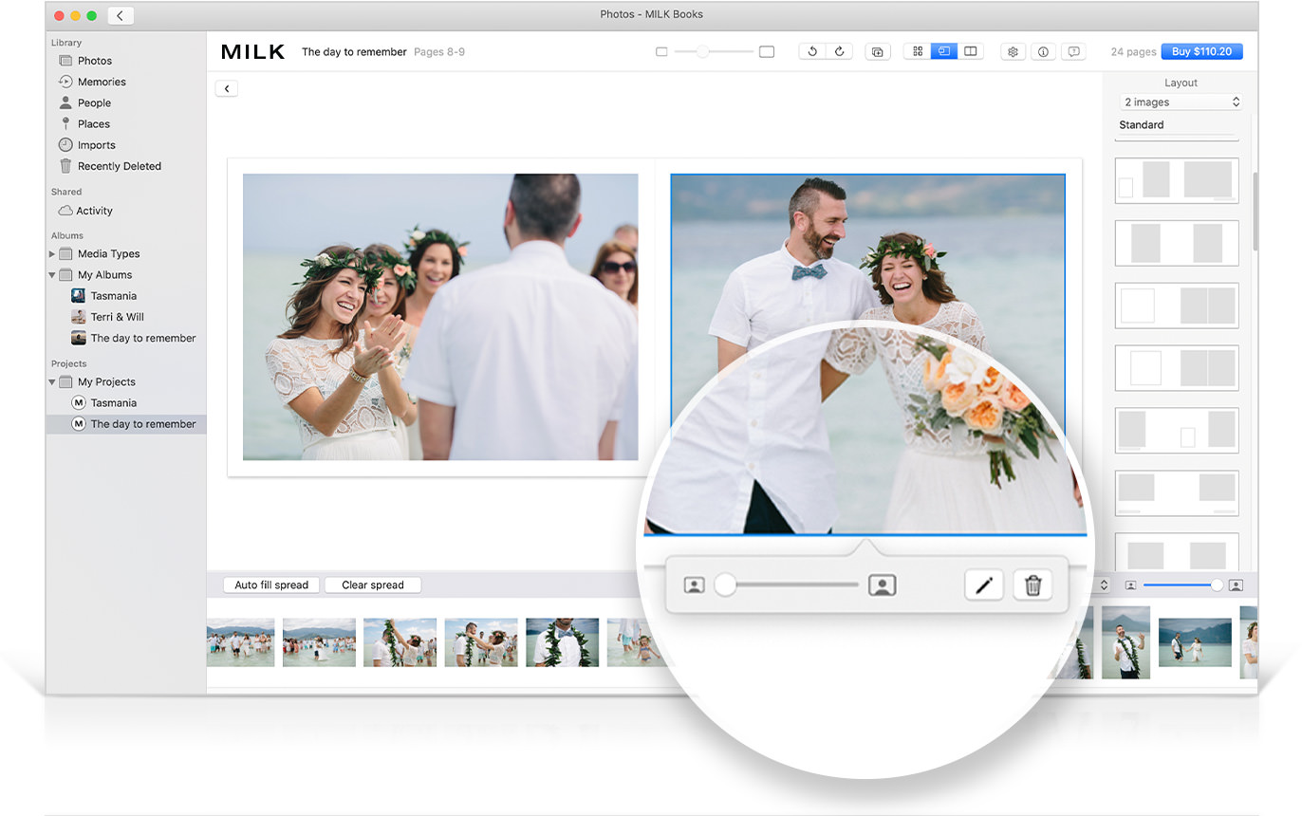Redo the last change
This screenshot has width=1302, height=816.
pyautogui.click(x=839, y=51)
